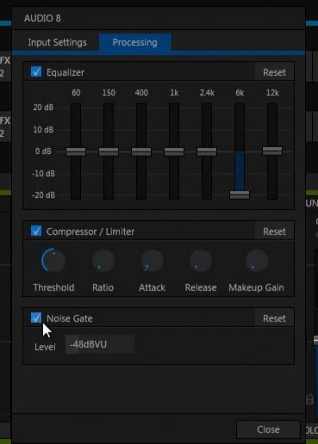Screen dimensions: 318x444
Task: Reset the Noise Gate settings
Action: click(x=274, y=318)
